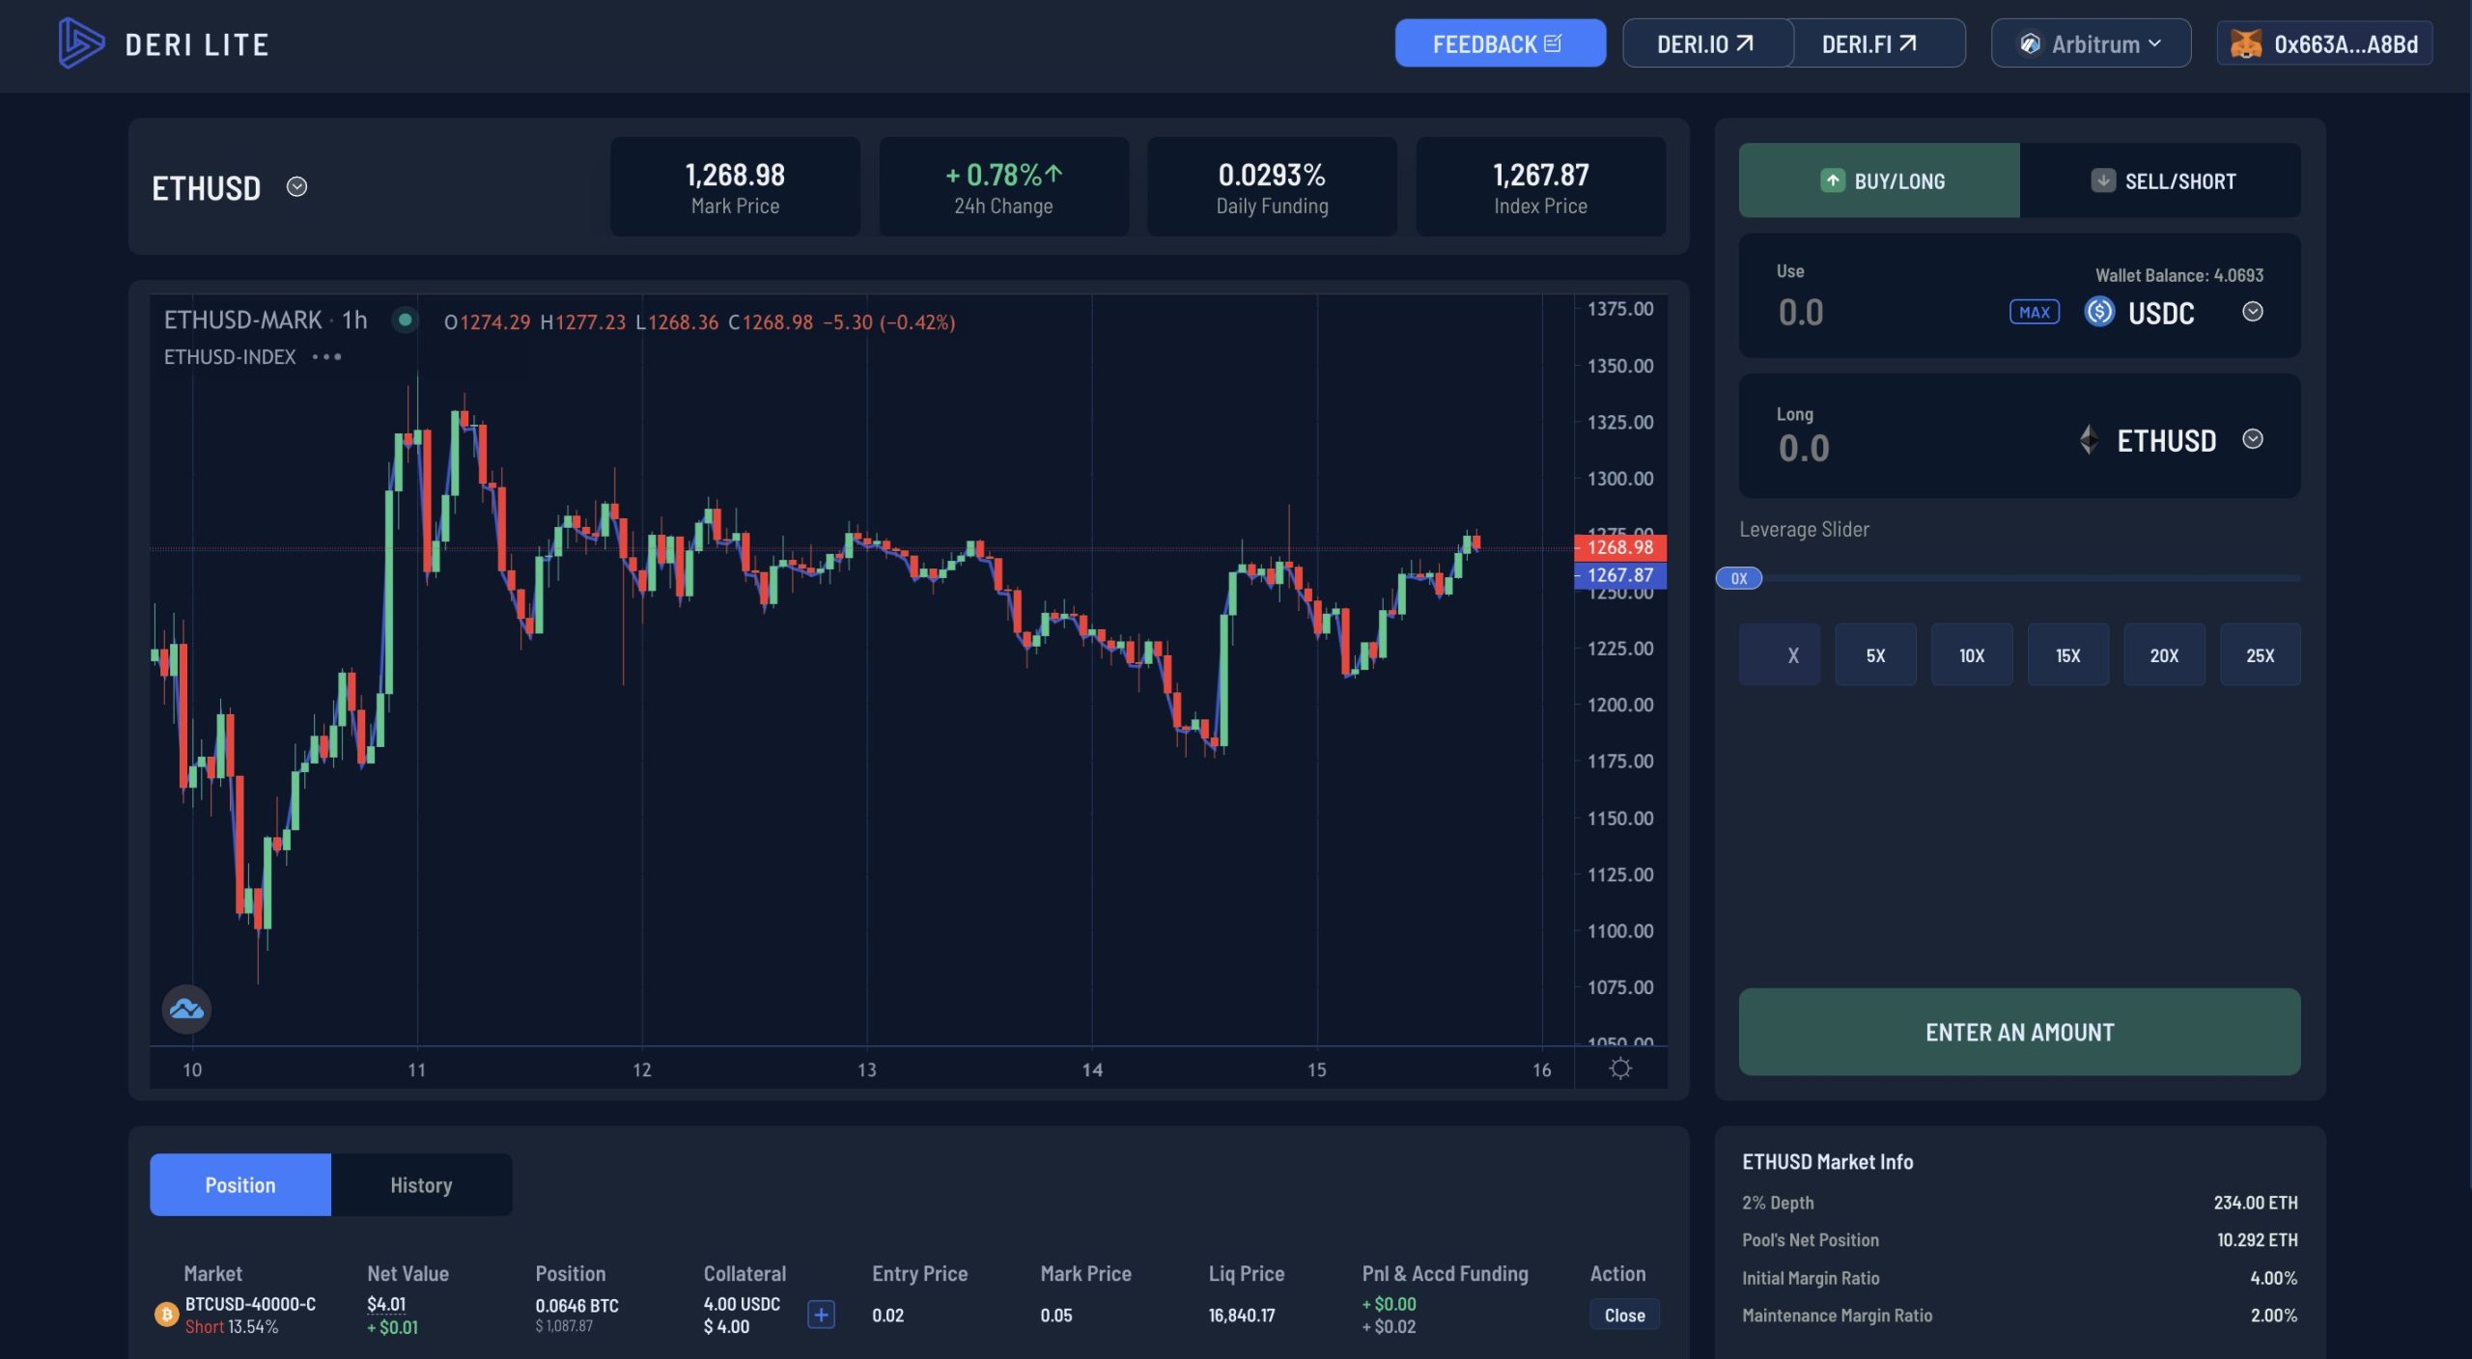Click the 0.0646 BTC position value
Screen dimensions: 2472x1359
tap(576, 1305)
